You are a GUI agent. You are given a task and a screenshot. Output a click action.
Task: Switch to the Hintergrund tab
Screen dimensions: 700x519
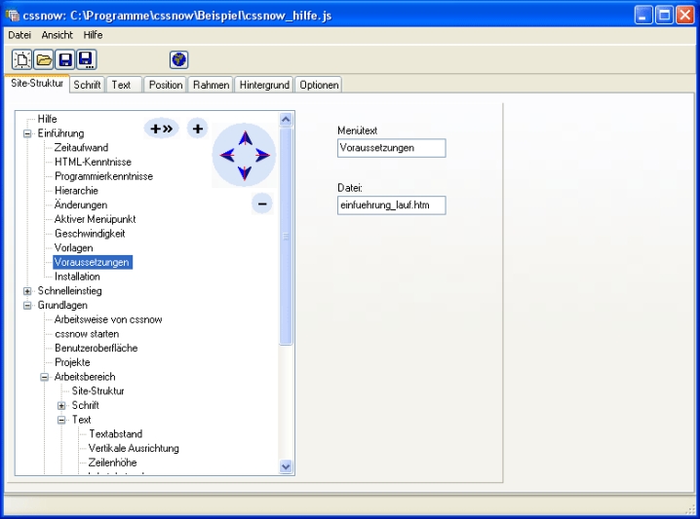coord(264,85)
